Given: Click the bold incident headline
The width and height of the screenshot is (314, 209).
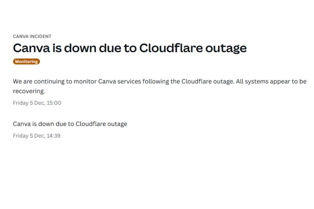Looking at the screenshot, I should [130, 48].
